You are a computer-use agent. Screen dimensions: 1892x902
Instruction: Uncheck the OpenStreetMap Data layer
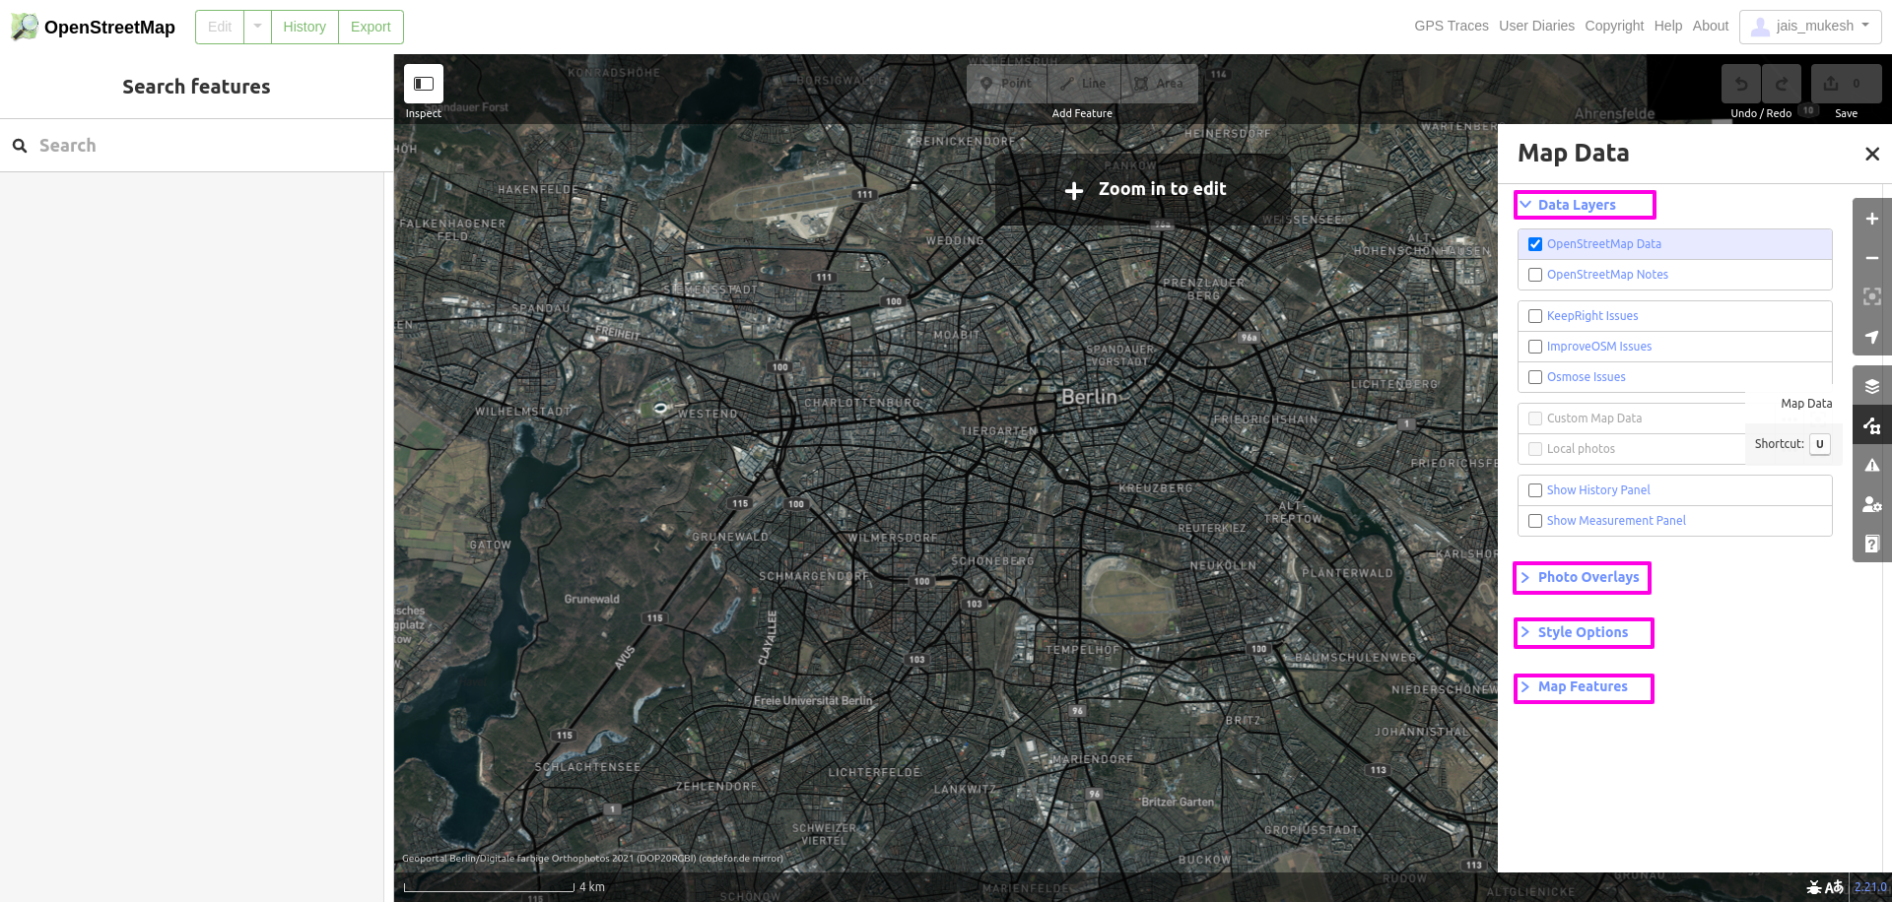pyautogui.click(x=1535, y=244)
